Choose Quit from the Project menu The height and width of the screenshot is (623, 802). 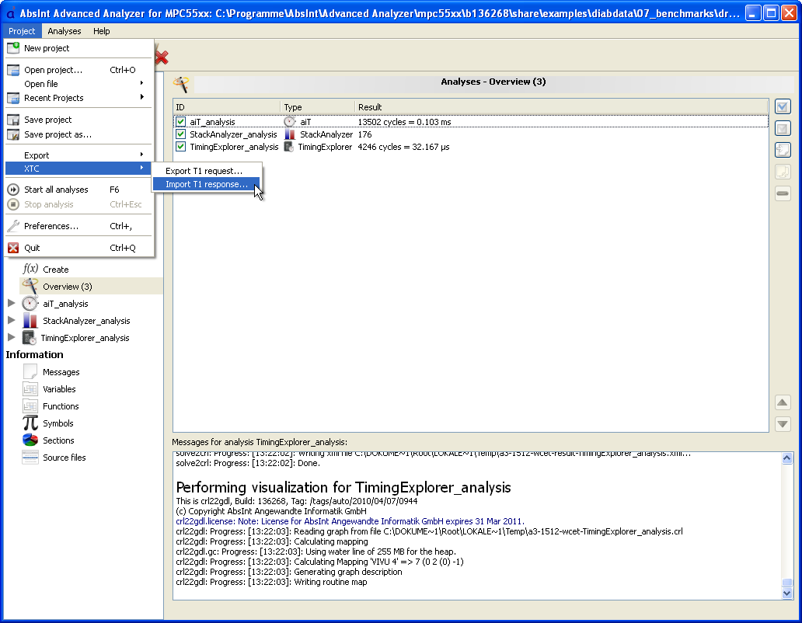point(78,248)
